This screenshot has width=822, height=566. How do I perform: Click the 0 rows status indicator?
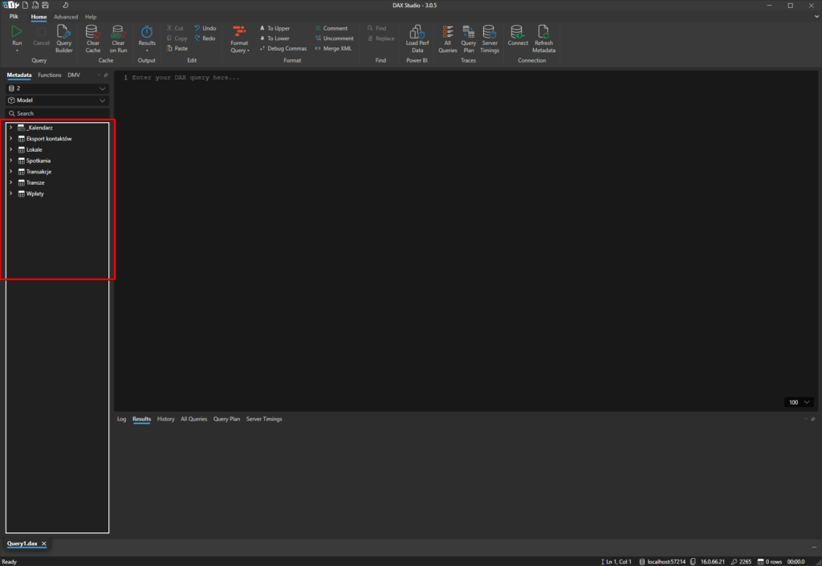pyautogui.click(x=770, y=561)
